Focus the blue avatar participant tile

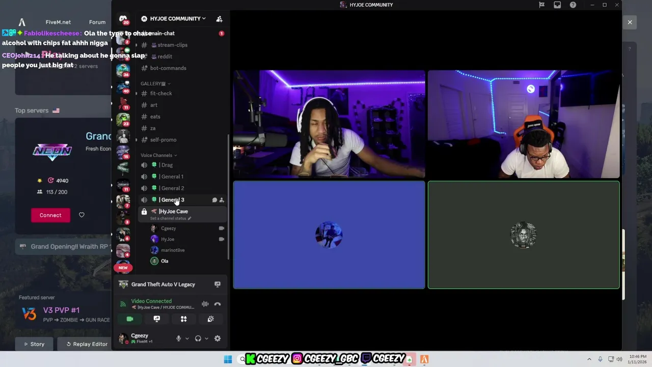(x=329, y=235)
